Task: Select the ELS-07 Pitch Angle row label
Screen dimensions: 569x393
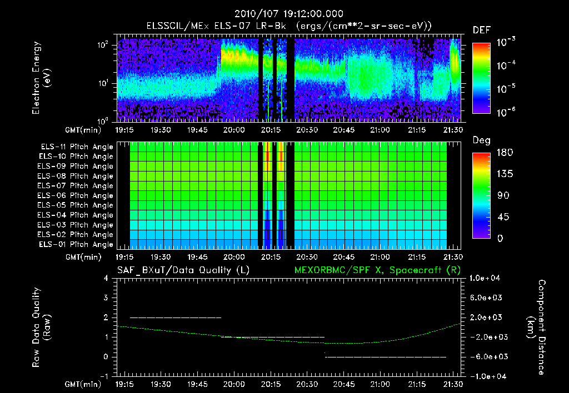Action: 76,185
